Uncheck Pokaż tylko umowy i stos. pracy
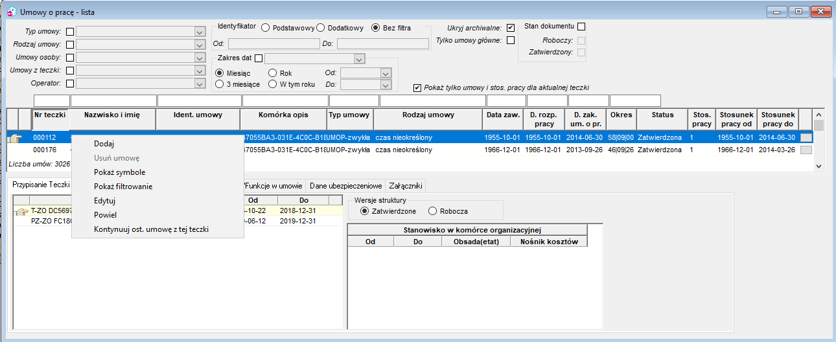 pyautogui.click(x=417, y=87)
